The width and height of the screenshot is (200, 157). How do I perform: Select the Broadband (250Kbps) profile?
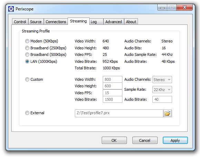(x=46, y=48)
